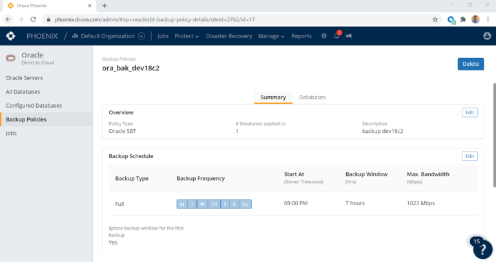Open the user account profile icon
The width and height of the screenshot is (496, 262).
487,36
